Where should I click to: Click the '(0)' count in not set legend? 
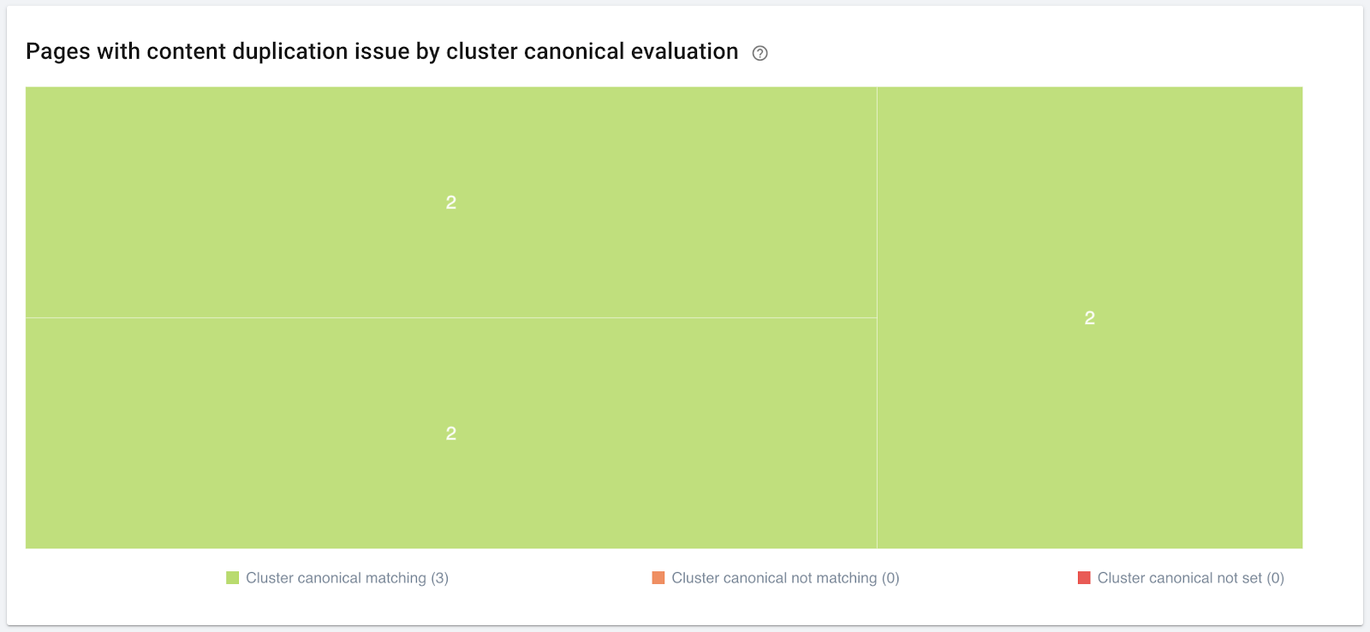click(1275, 578)
